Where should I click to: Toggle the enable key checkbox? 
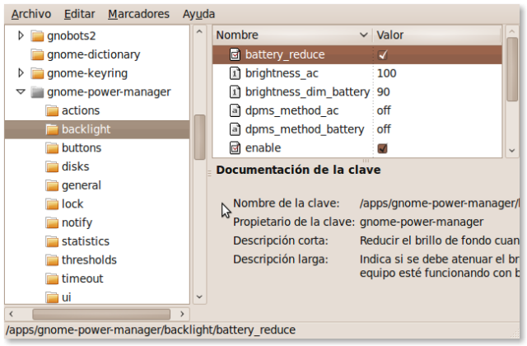click(382, 148)
